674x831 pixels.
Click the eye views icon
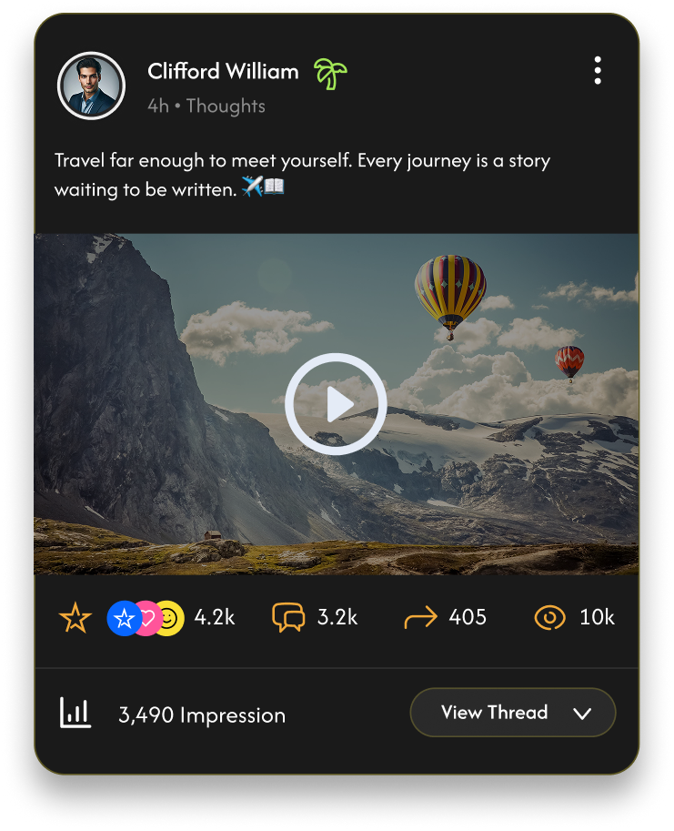(x=549, y=617)
